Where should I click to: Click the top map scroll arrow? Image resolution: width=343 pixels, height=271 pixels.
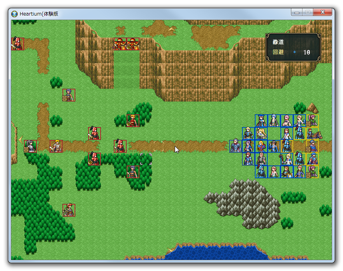[172, 29]
